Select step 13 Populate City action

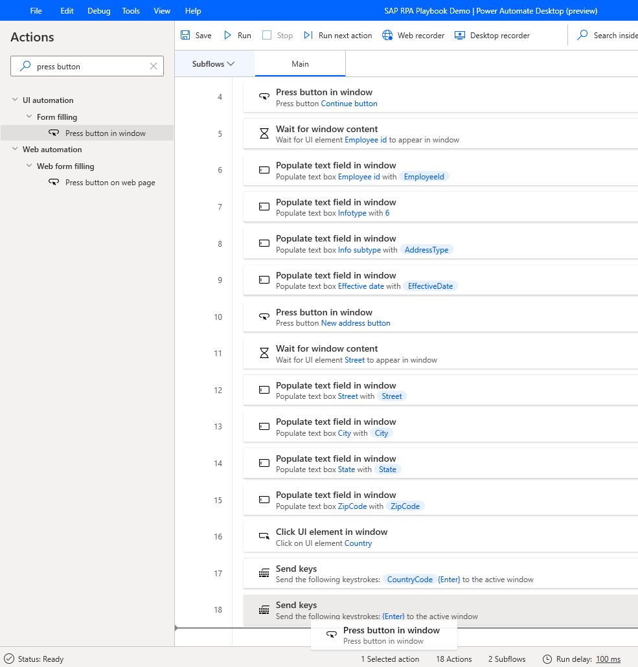(440, 427)
